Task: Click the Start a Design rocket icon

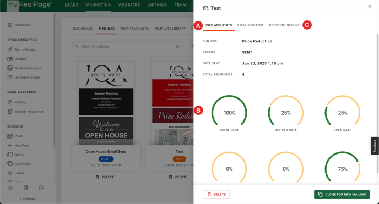Action: pos(10,49)
